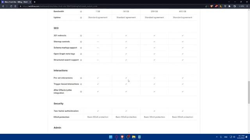The height and width of the screenshot is (140, 250).
Task: Click the Trigger-based interactions info icon
Action: tap(81, 84)
